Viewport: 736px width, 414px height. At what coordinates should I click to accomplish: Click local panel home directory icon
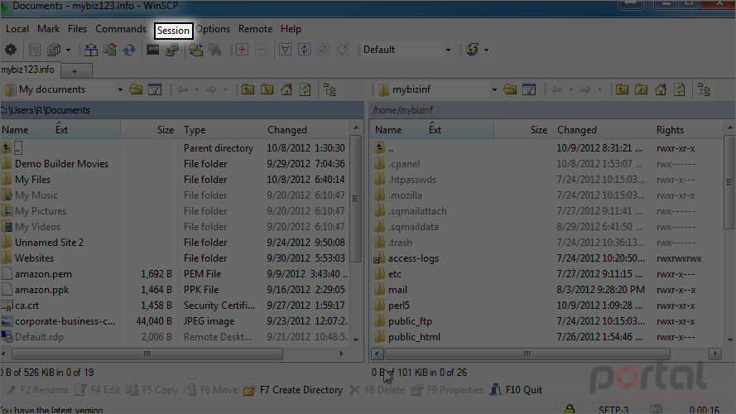(286, 89)
